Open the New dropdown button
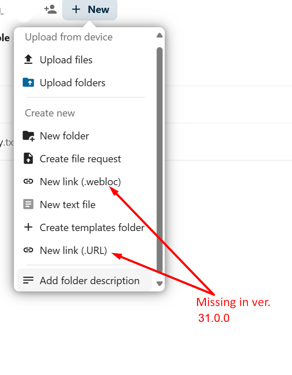Viewport: 292px width, 375px height. (90, 10)
